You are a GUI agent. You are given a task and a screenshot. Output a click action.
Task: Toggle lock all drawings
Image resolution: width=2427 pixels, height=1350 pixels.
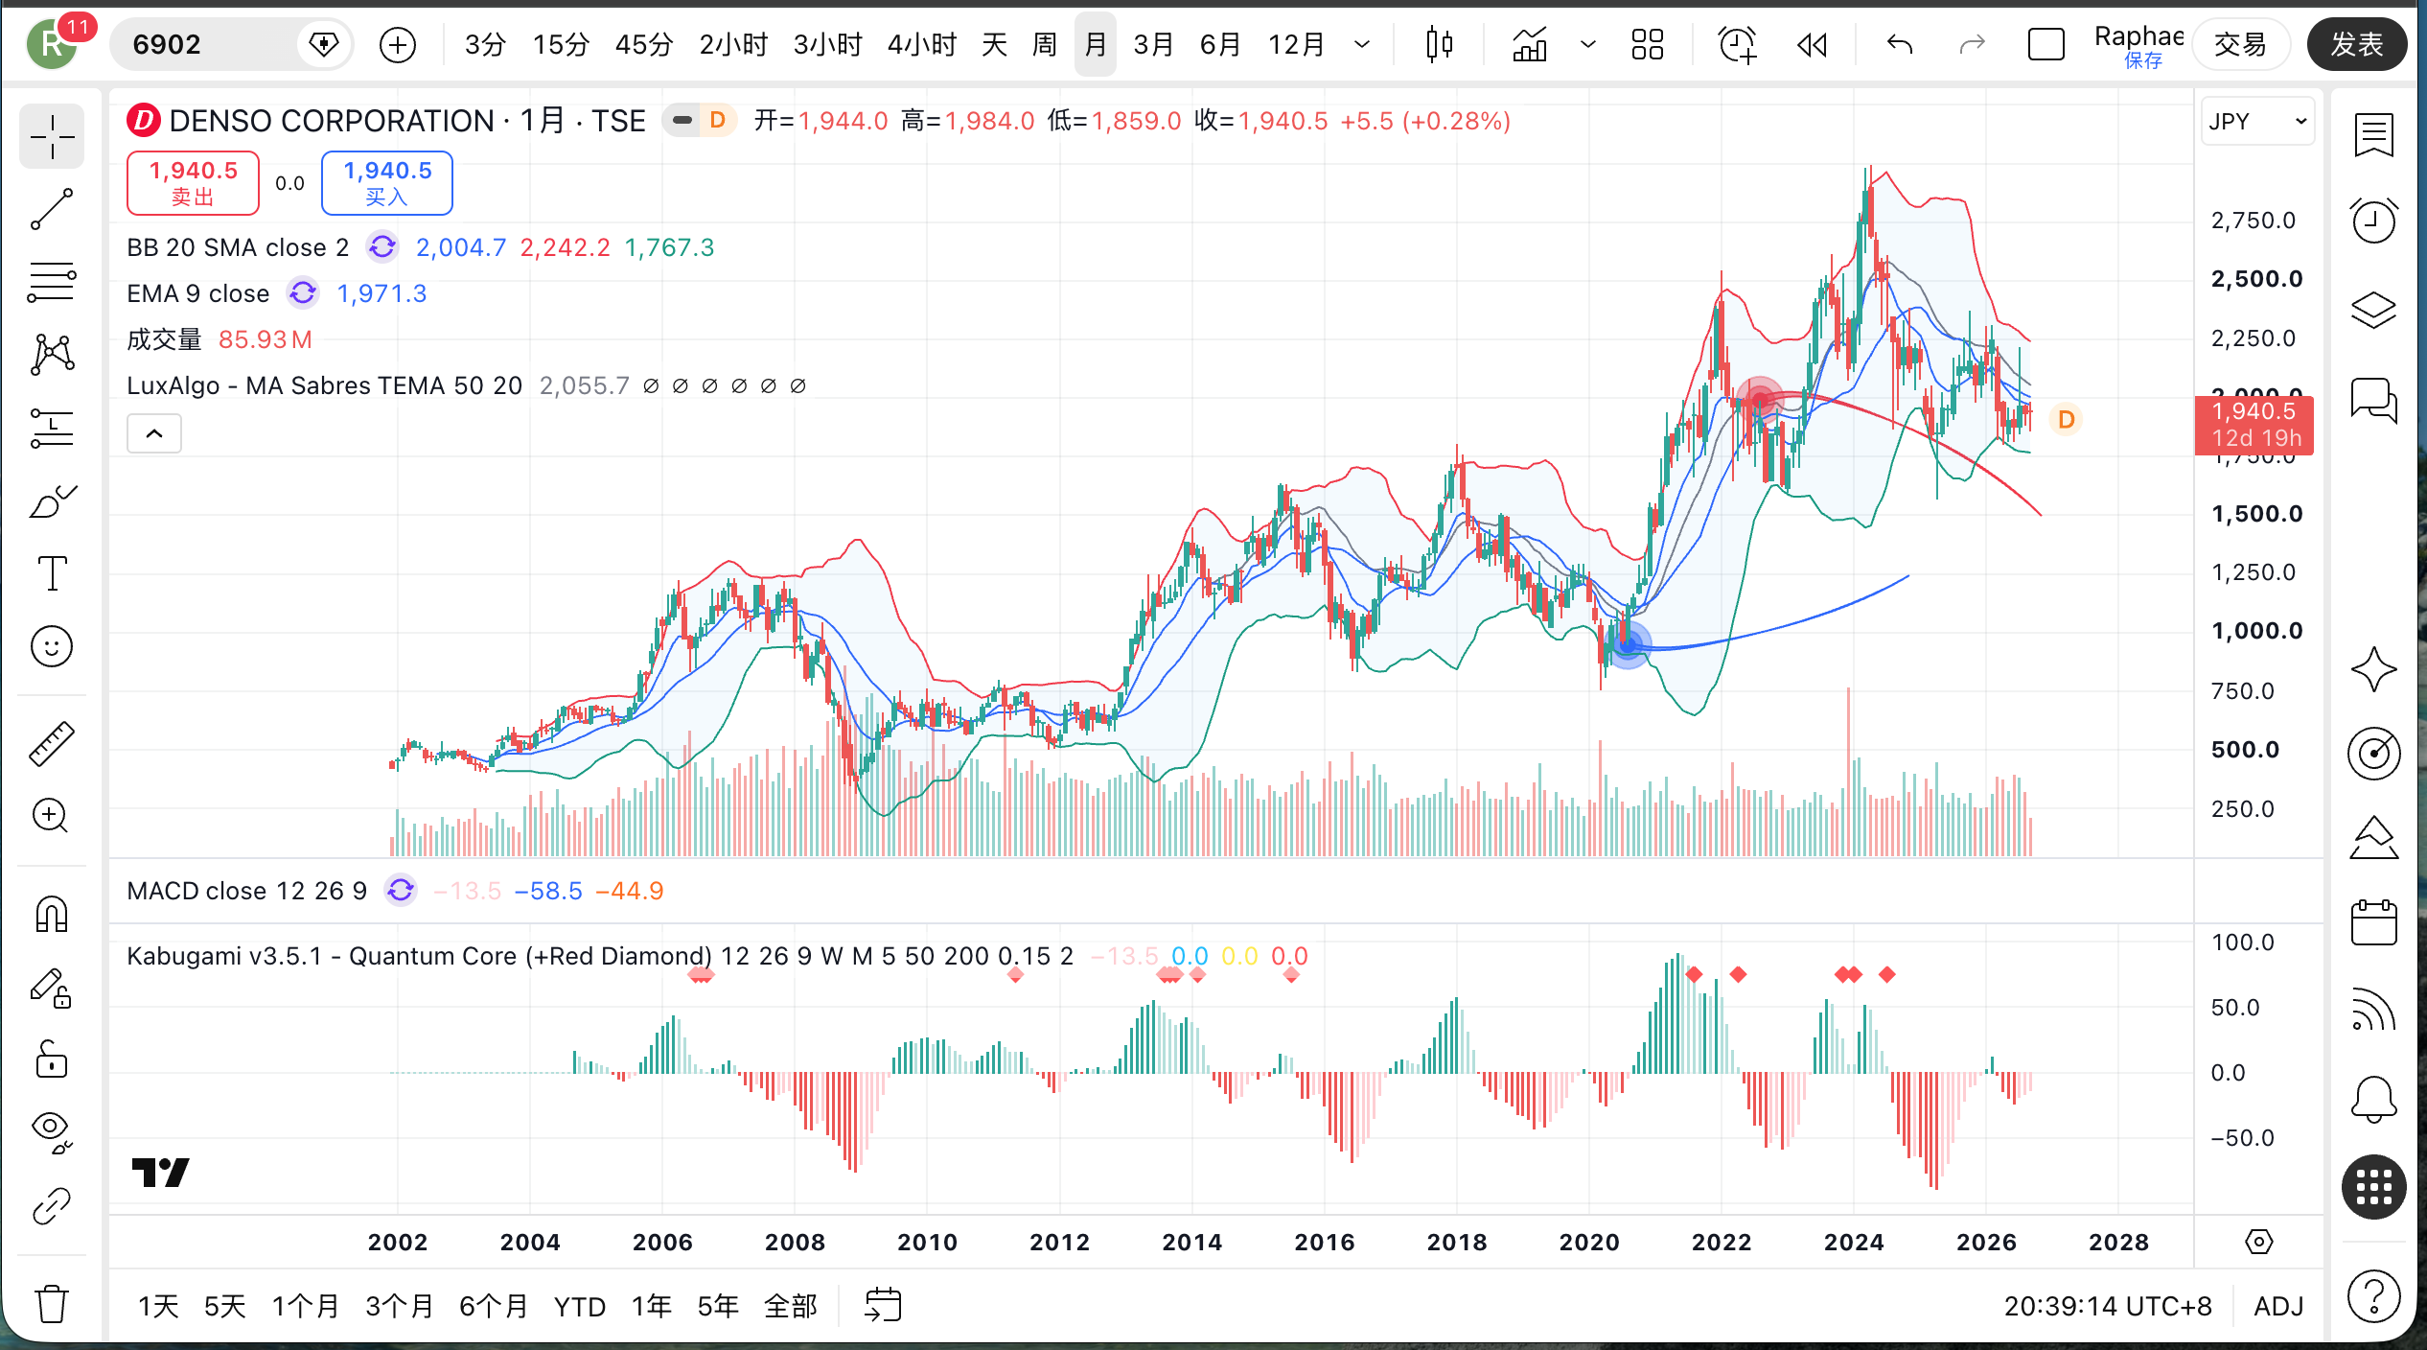pyautogui.click(x=52, y=1060)
